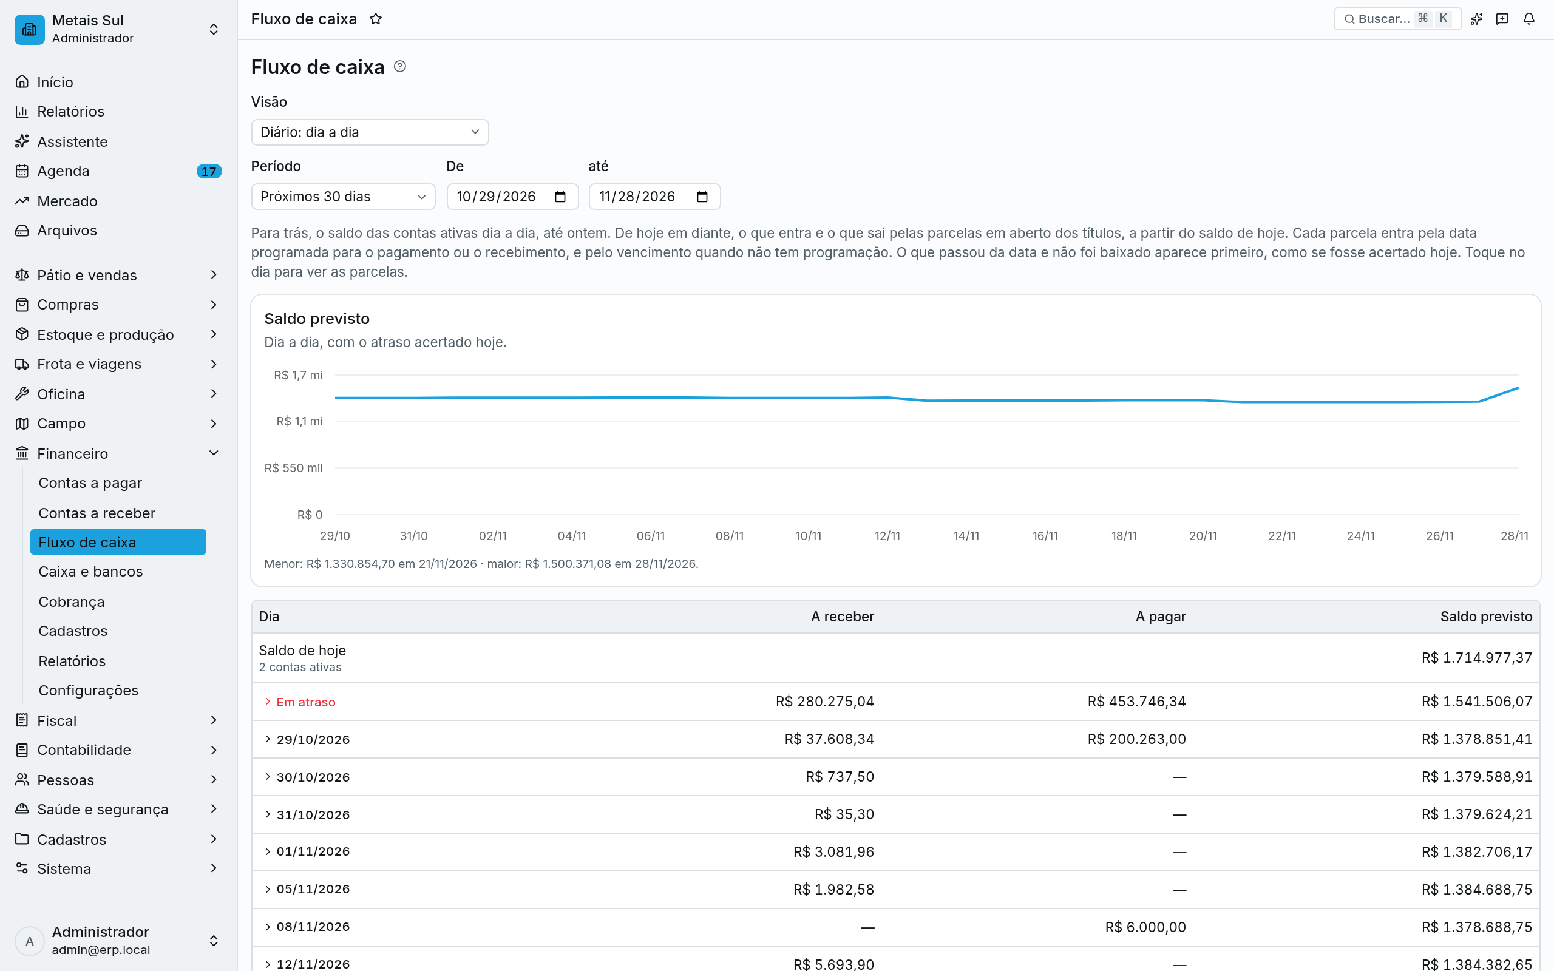Expand the Oficina section
The width and height of the screenshot is (1554, 971).
tap(119, 394)
